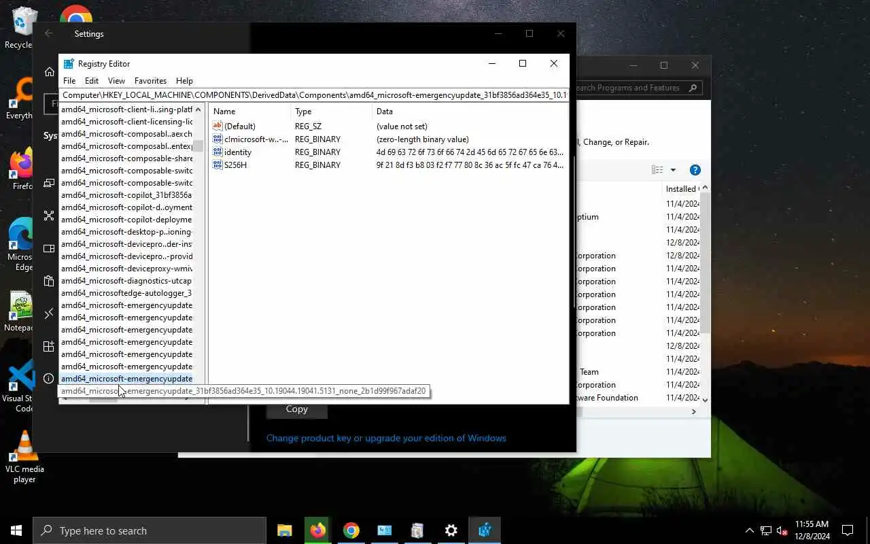870x544 pixels.
Task: Click the Programs and Features search magnifier
Action: click(x=693, y=88)
